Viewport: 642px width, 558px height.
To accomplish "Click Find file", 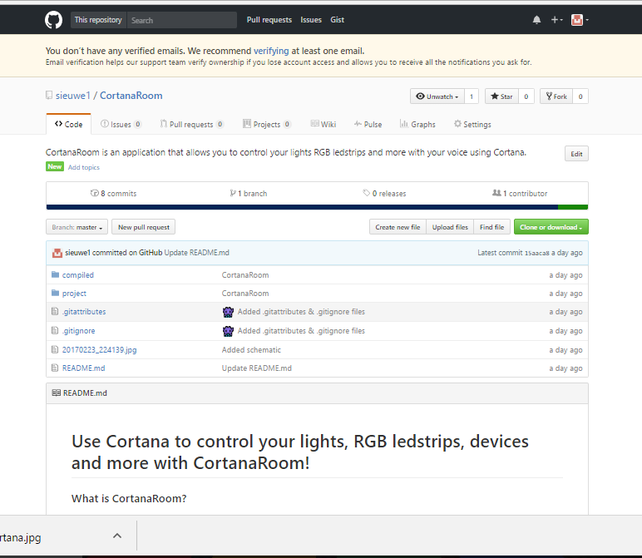I will tap(491, 227).
